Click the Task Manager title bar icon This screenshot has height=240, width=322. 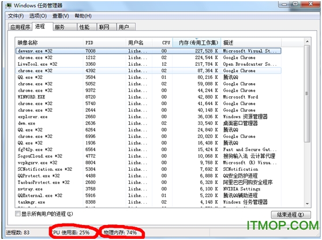[9, 6]
